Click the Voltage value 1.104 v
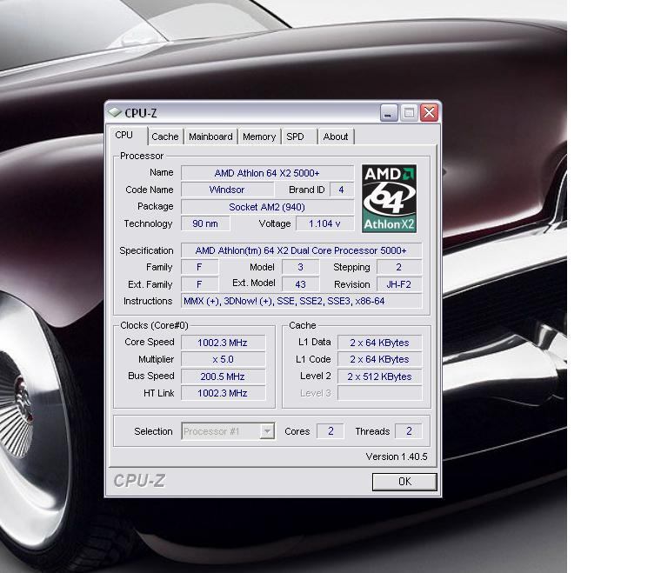This screenshot has width=661, height=573. [x=324, y=223]
